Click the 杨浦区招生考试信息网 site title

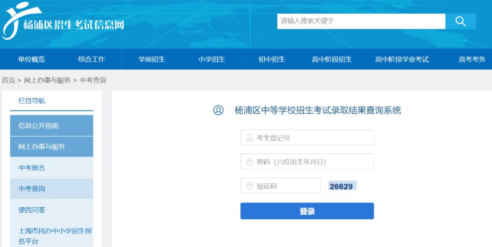coord(73,25)
